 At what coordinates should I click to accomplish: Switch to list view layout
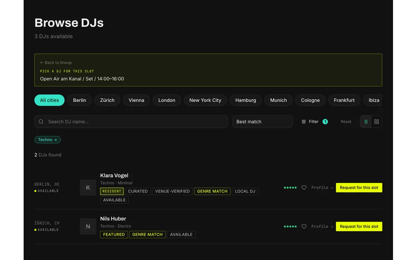pyautogui.click(x=366, y=122)
